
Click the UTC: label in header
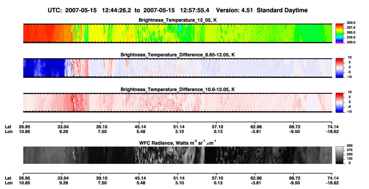coord(55,10)
